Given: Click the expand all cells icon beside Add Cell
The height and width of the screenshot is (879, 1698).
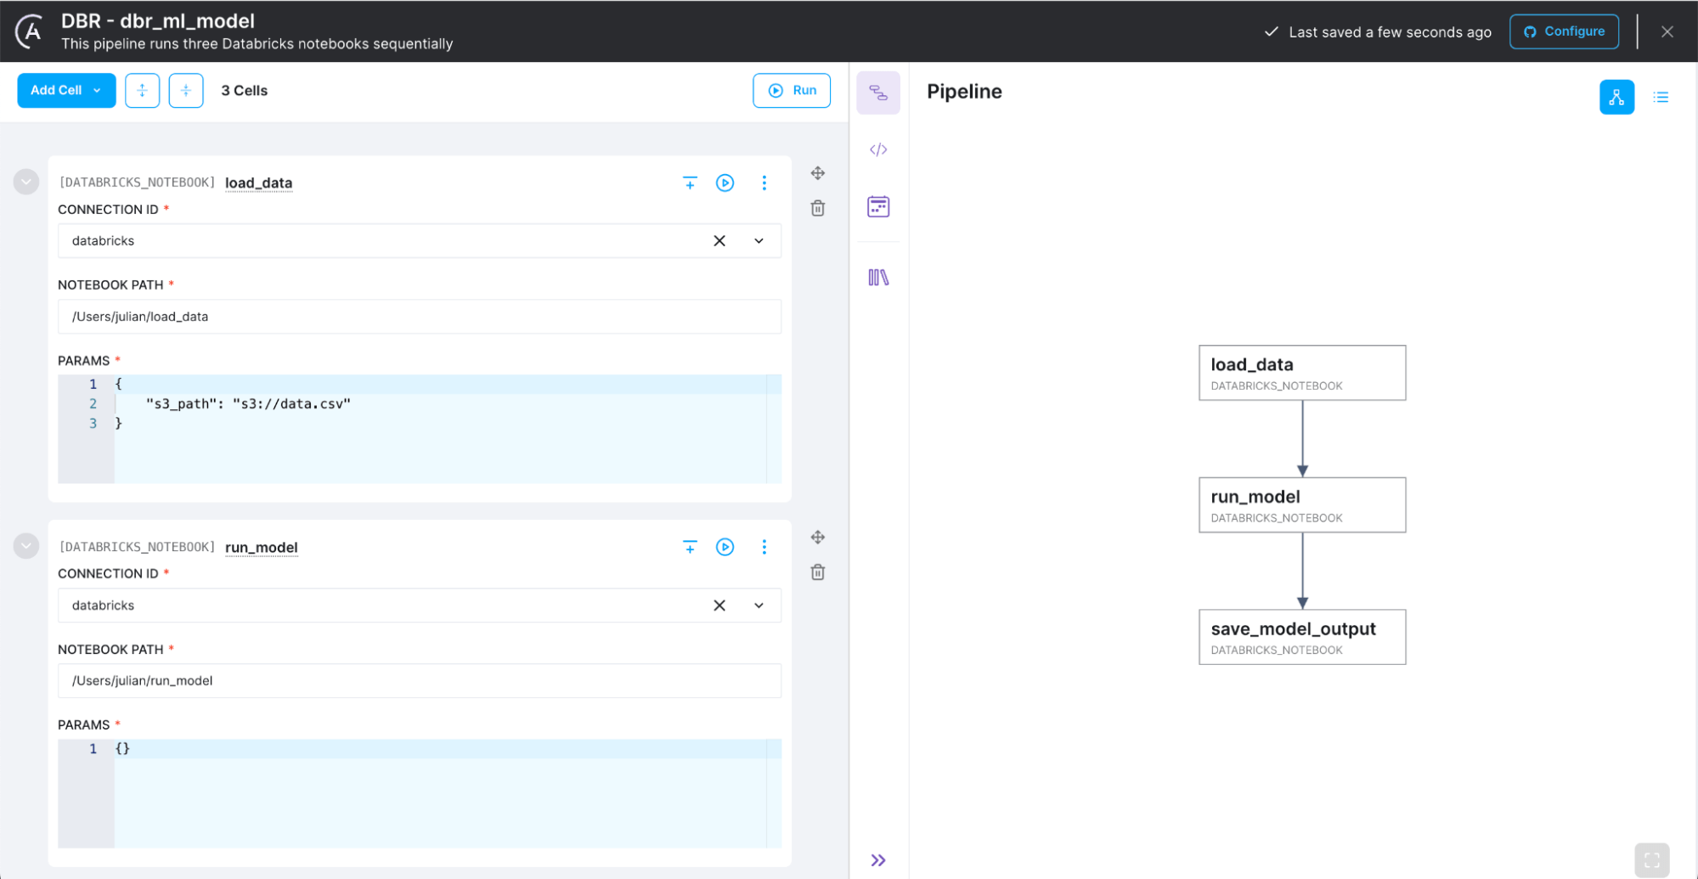Looking at the screenshot, I should [x=142, y=90].
